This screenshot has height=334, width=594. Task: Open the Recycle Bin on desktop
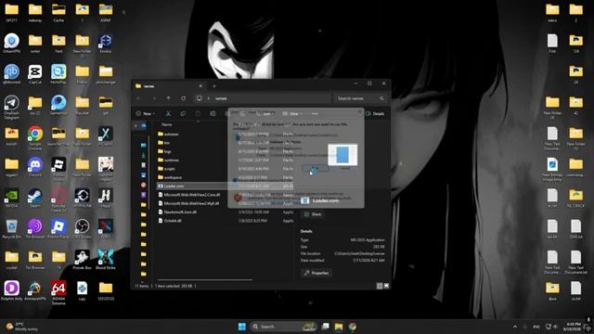coord(12,229)
